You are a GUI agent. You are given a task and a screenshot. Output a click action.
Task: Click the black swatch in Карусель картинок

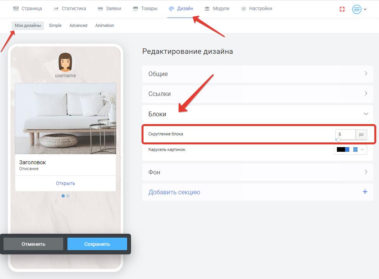(x=341, y=149)
